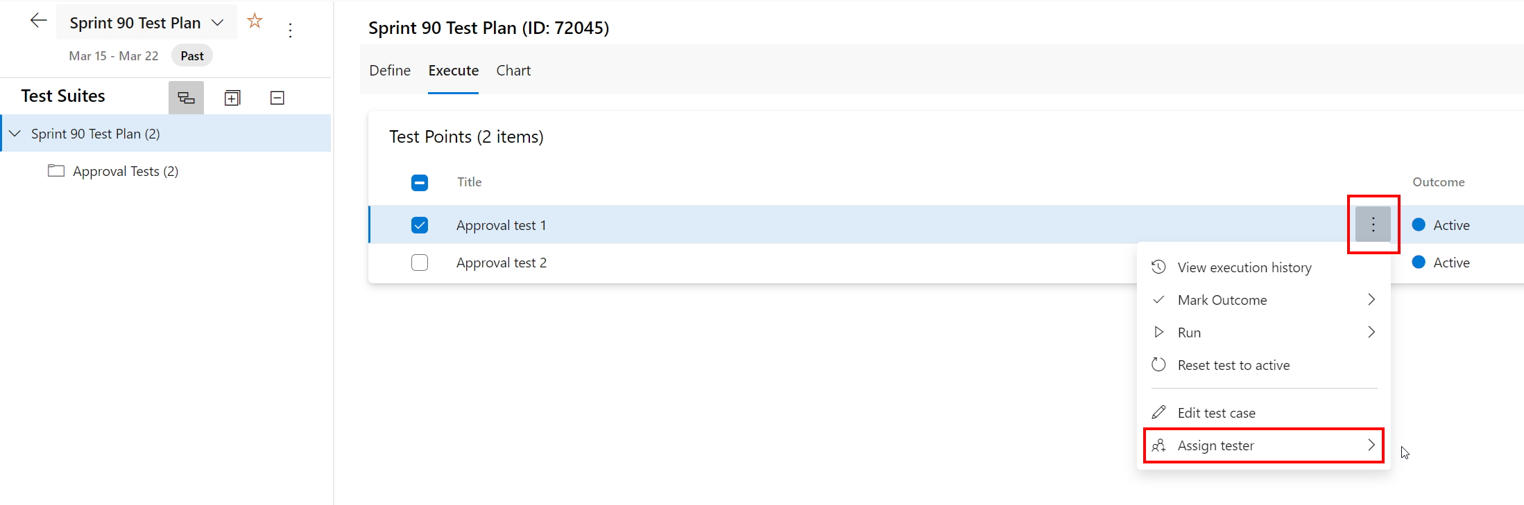Image resolution: width=1524 pixels, height=505 pixels.
Task: Uncheck the Approval test 1 checkbox
Action: click(x=420, y=225)
